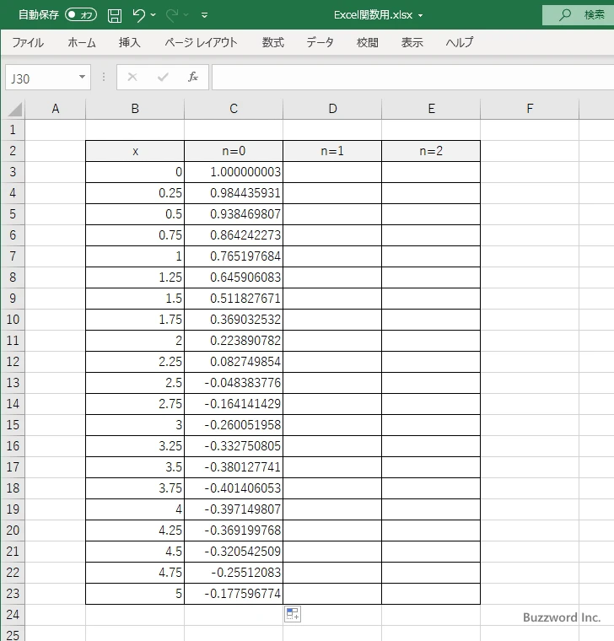
Task: Click the formula bar Cancel X icon
Action: point(132,77)
